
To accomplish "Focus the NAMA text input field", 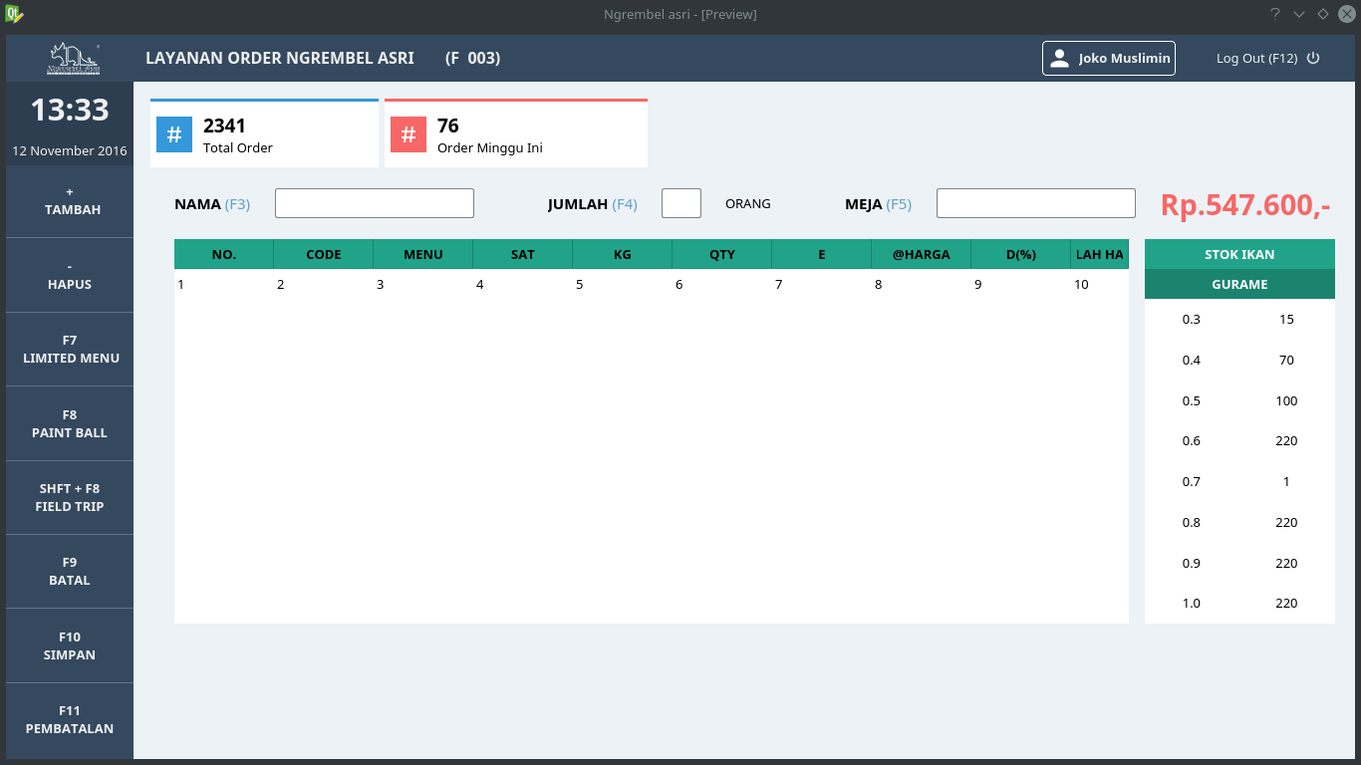I will pyautogui.click(x=374, y=203).
